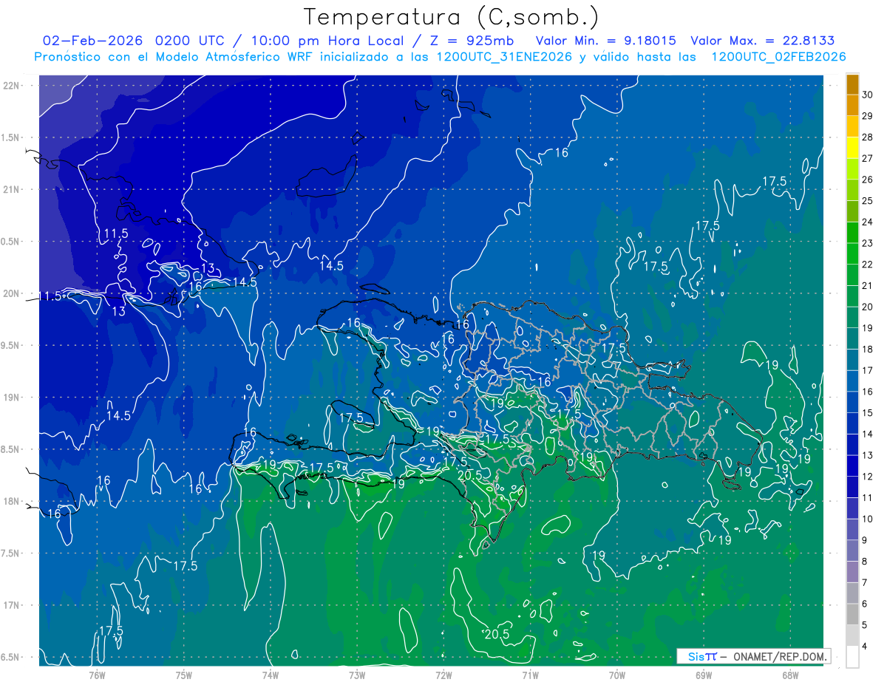This screenshot has width=887, height=685.
Task: Click color scale label "30"
Action: [x=867, y=95]
